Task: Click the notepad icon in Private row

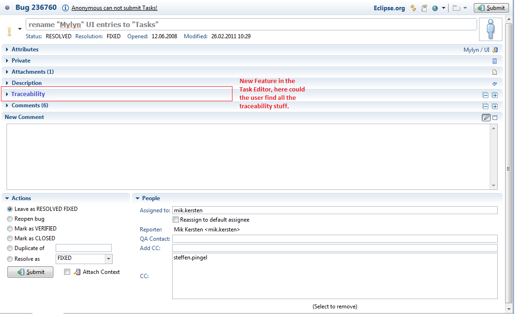Action: [494, 61]
